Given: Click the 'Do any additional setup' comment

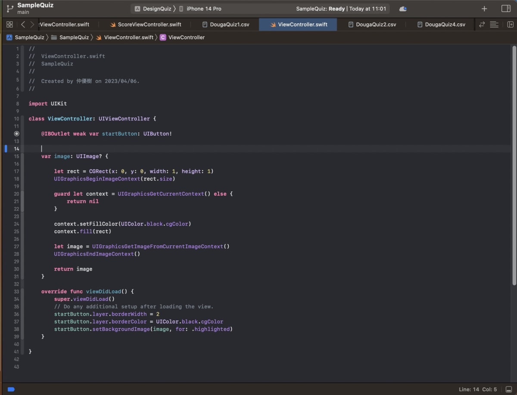Looking at the screenshot, I should click(x=134, y=307).
